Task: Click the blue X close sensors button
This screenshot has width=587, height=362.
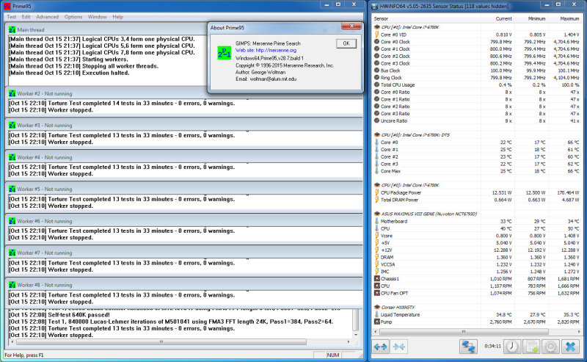Action: (570, 347)
